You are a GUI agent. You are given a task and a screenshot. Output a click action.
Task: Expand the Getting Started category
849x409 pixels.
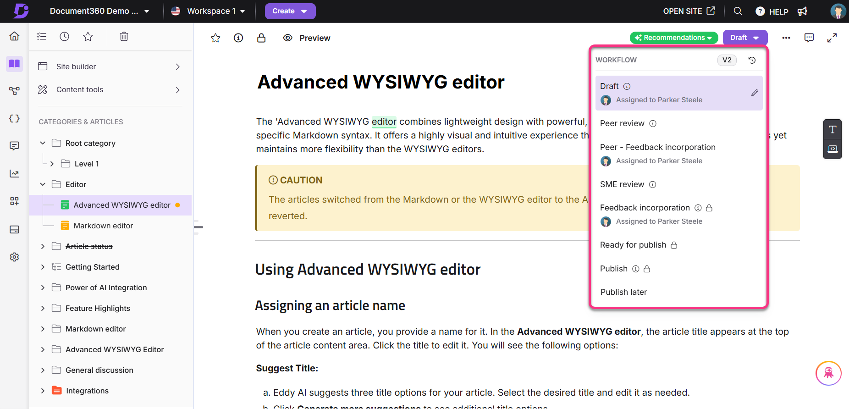click(x=43, y=267)
